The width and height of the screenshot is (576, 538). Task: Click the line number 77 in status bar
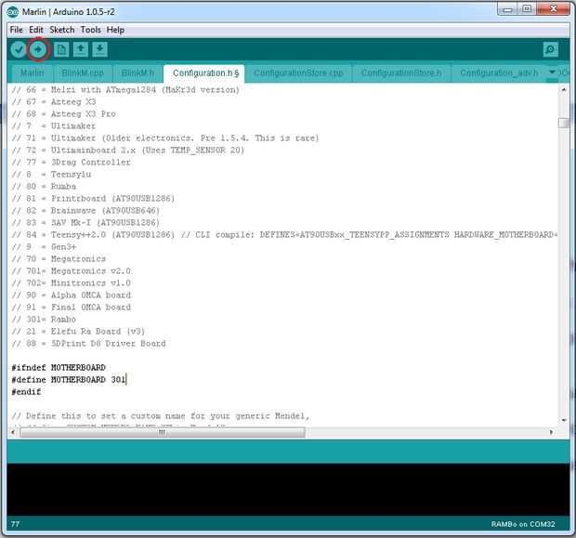click(15, 524)
